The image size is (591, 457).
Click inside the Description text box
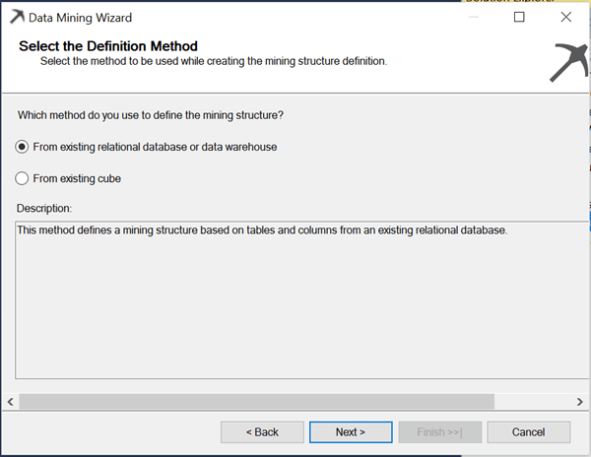click(301, 299)
